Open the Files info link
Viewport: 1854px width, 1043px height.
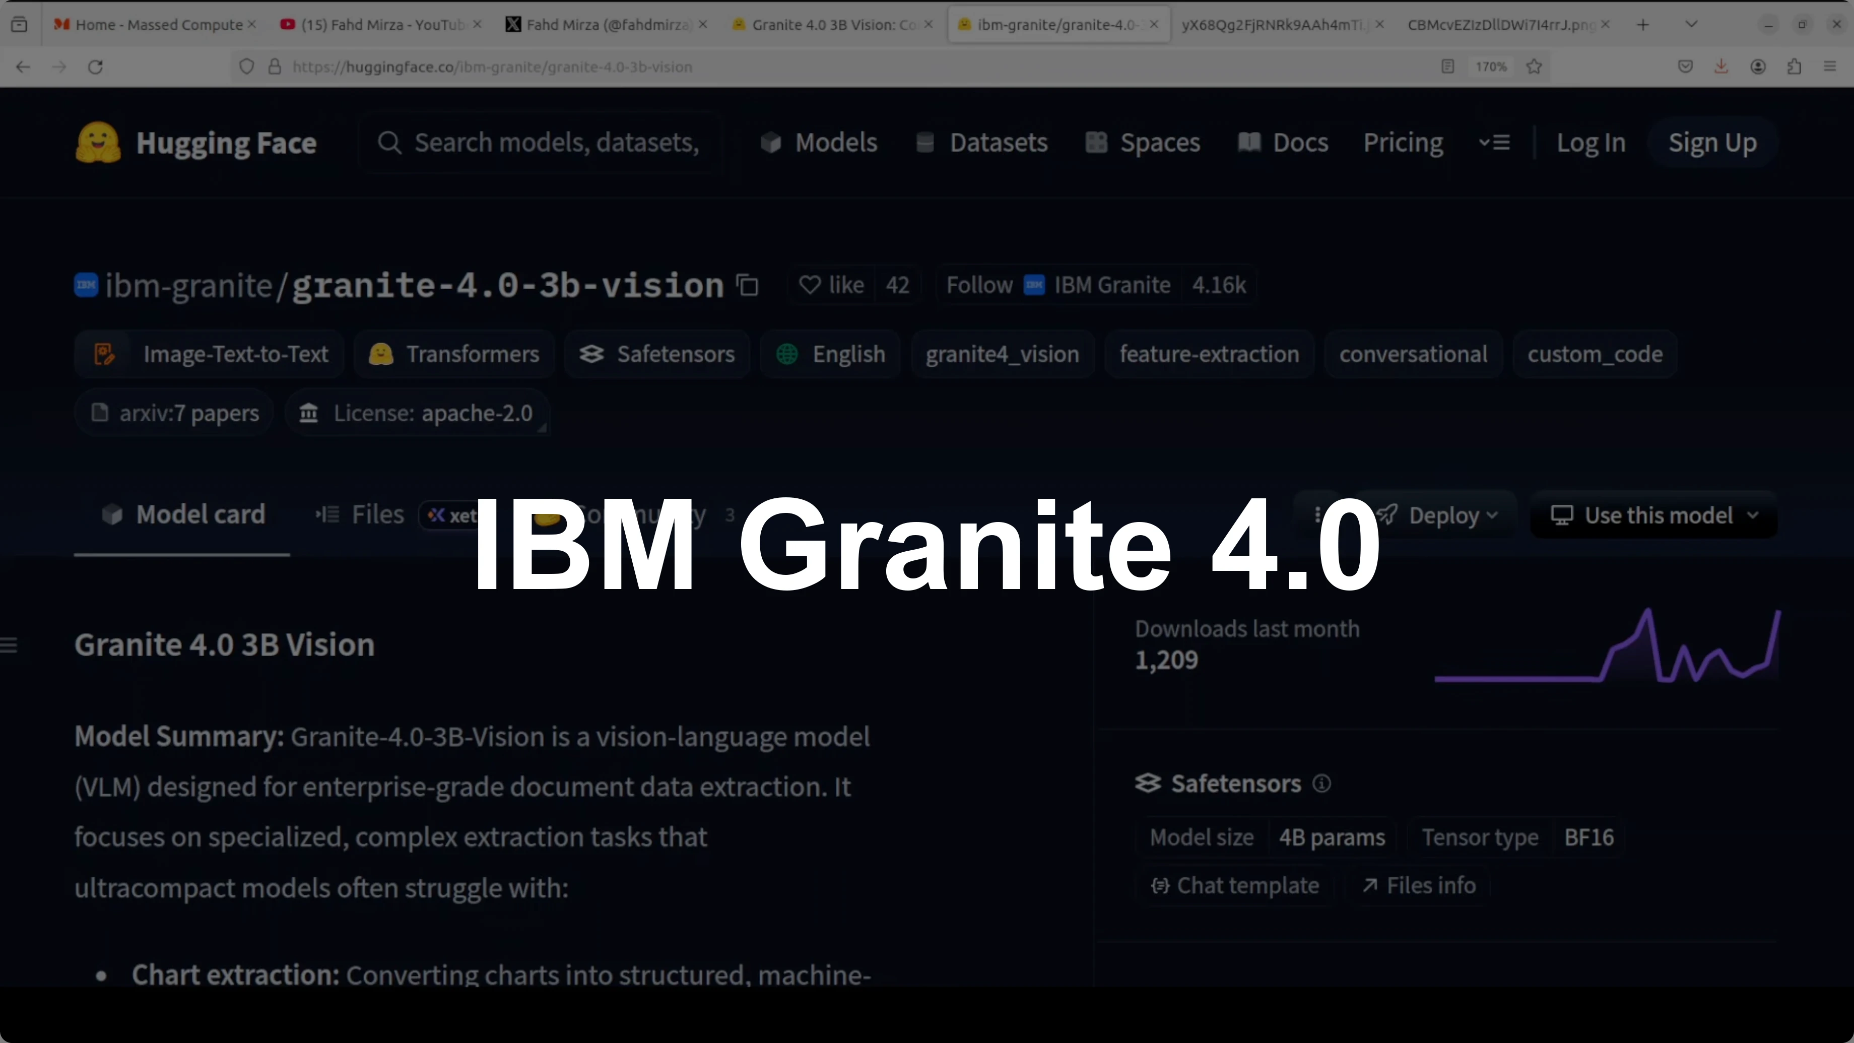tap(1418, 885)
